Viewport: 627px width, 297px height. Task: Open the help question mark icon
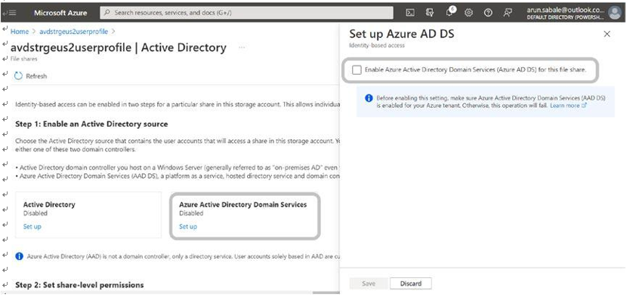point(488,12)
